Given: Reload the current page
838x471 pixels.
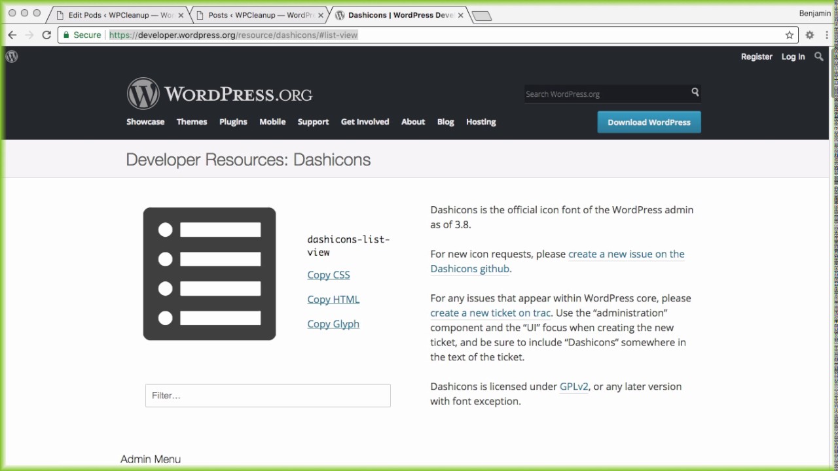Looking at the screenshot, I should click(x=46, y=35).
